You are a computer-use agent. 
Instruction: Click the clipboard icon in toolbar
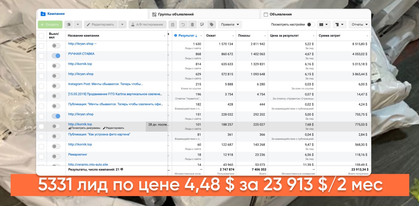(173, 24)
